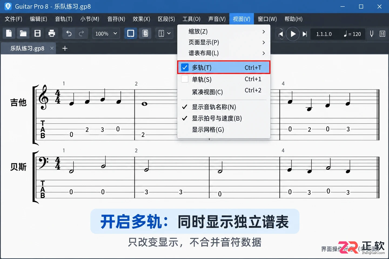Click the 贝斯 track name
The height and width of the screenshot is (259, 389).
pos(18,167)
